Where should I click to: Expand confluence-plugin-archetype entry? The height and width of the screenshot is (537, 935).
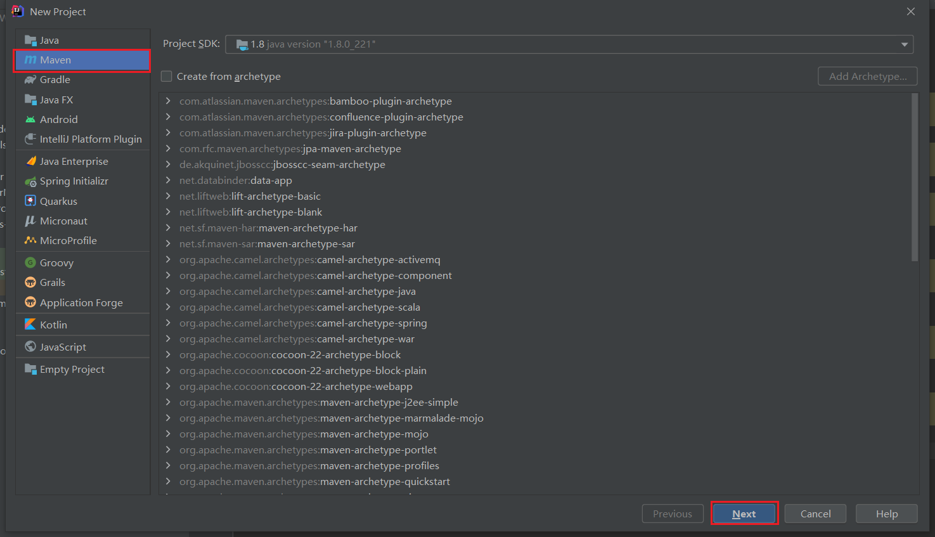[168, 117]
